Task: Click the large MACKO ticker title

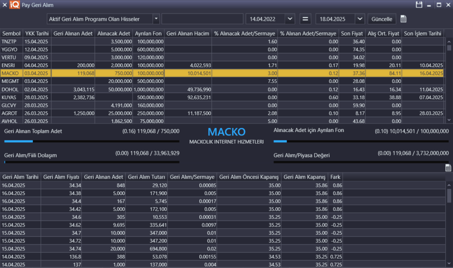Action: (227, 132)
